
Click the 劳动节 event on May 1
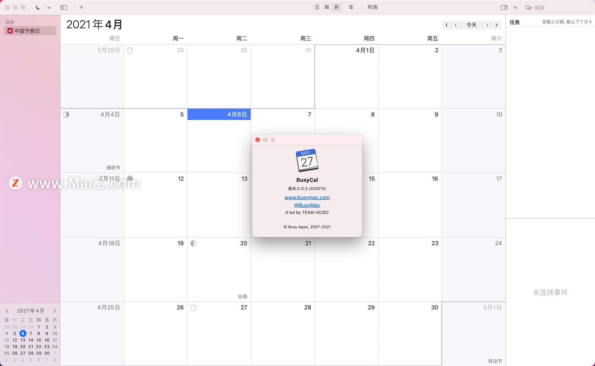[x=495, y=361]
